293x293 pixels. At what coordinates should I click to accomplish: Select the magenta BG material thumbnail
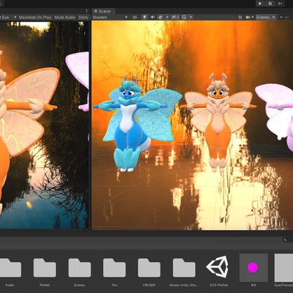coord(254,267)
